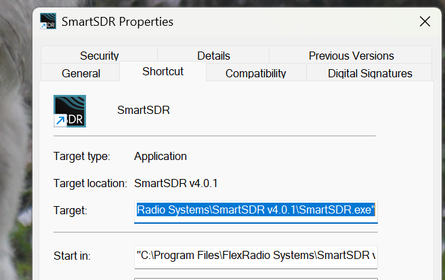445x280 pixels.
Task: Click the 'Start in:' label
Action: 72,256
